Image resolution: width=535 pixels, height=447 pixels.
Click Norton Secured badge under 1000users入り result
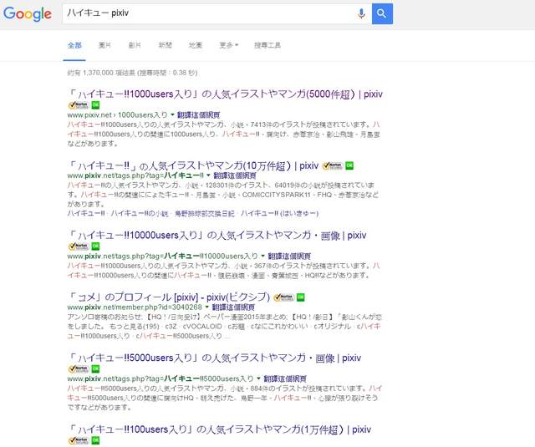pos(79,105)
